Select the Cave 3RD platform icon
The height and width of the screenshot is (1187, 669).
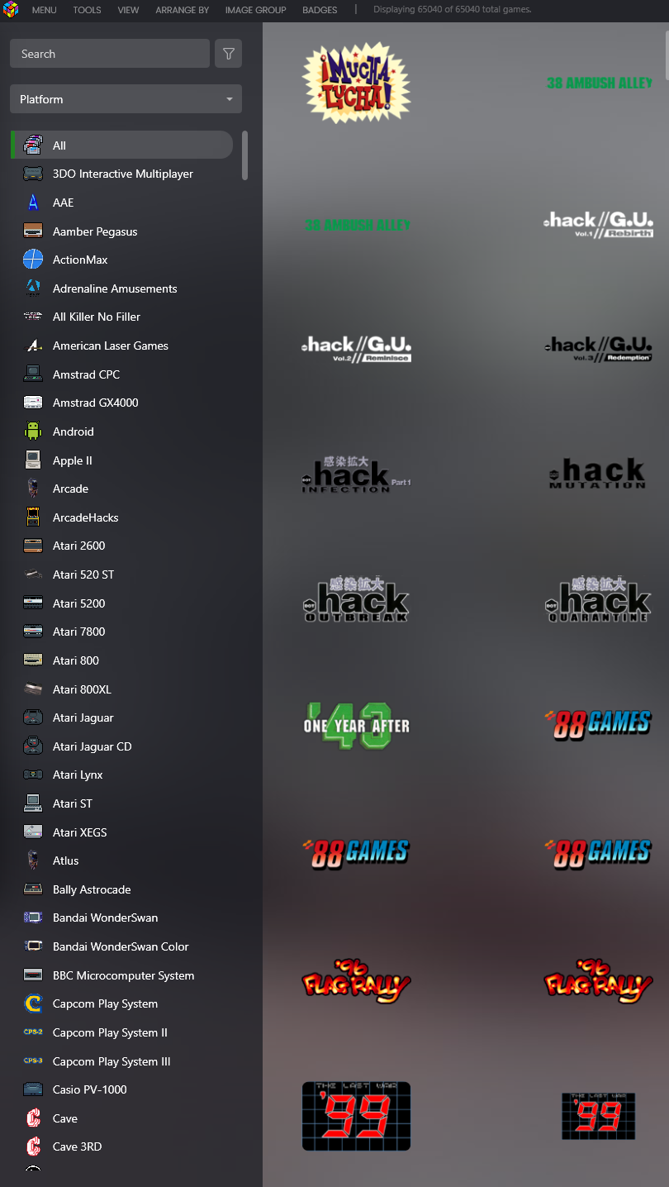click(33, 1146)
